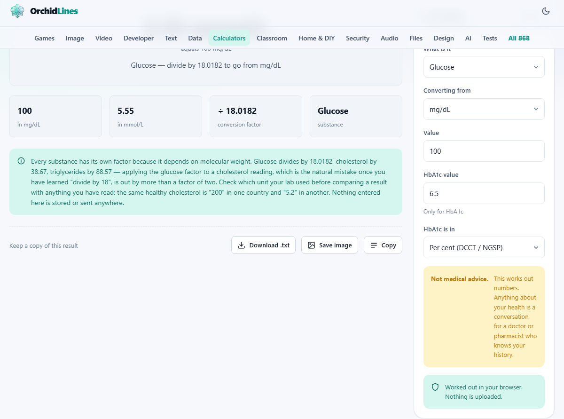Image resolution: width=564 pixels, height=419 pixels.
Task: Toggle dark mode with the moon icon
Action: tap(546, 11)
